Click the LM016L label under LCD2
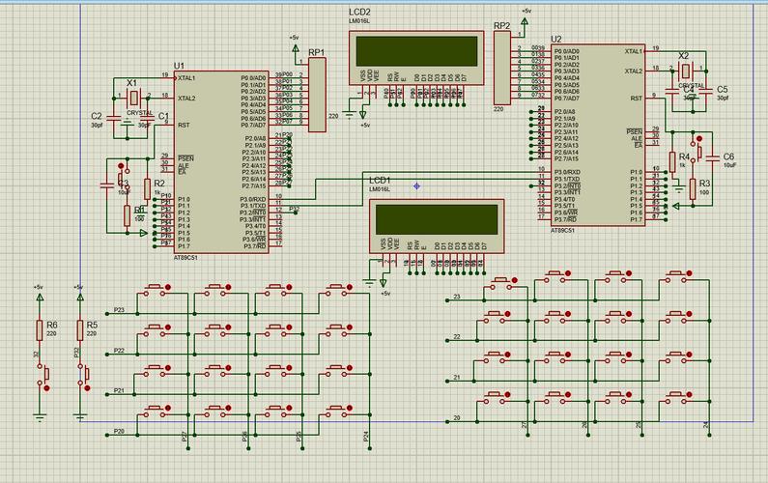This screenshot has height=483, width=768. point(359,21)
